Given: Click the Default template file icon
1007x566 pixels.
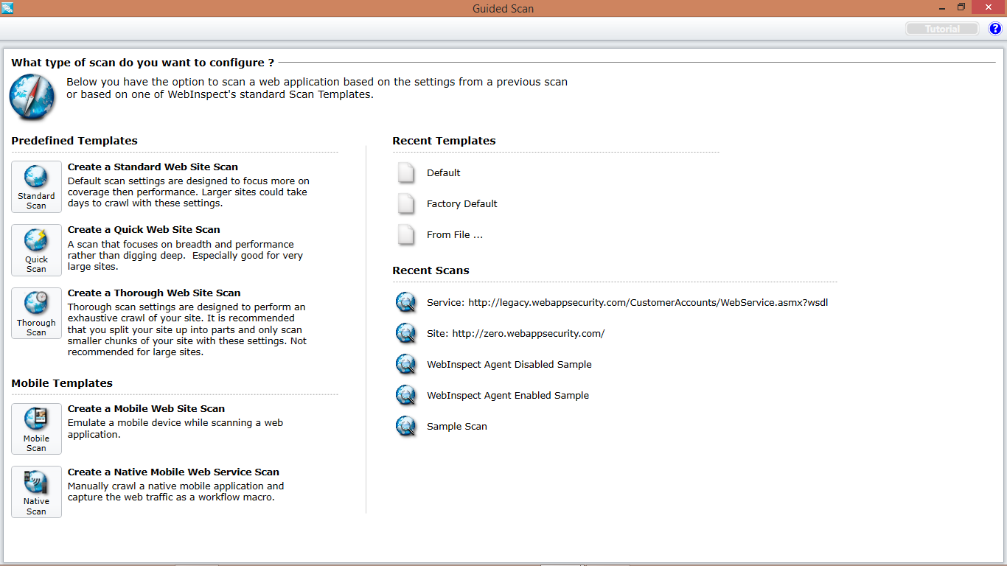Looking at the screenshot, I should coord(406,172).
